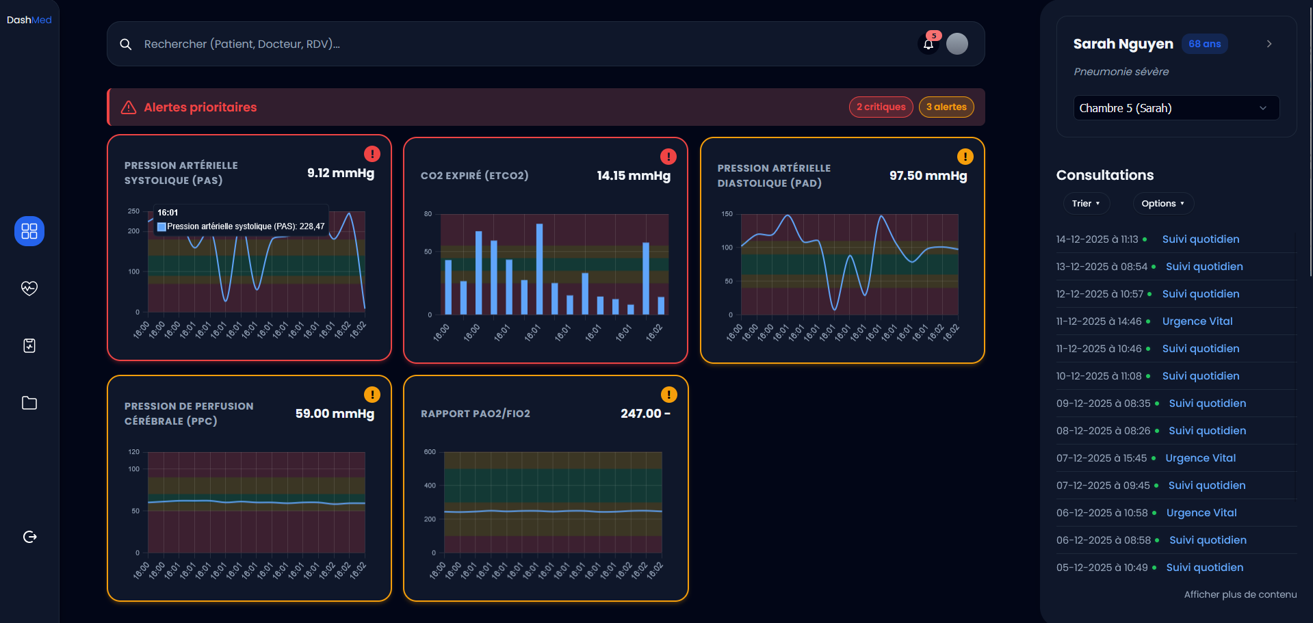The width and height of the screenshot is (1313, 623).
Task: Click Afficher plus de contenu
Action: [1240, 594]
